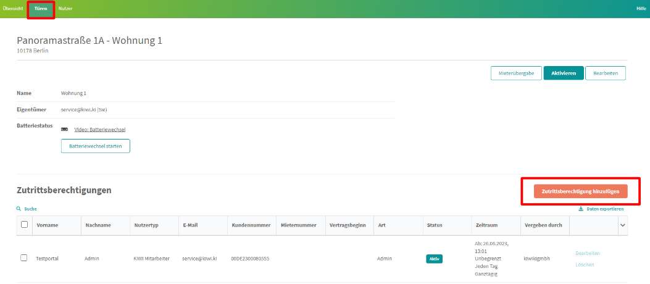The width and height of the screenshot is (650, 284).
Task: Tick the Testportal row checkbox
Action: 24,258
